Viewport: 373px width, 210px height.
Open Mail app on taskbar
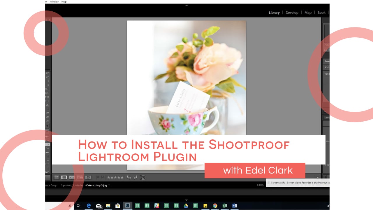point(99,206)
